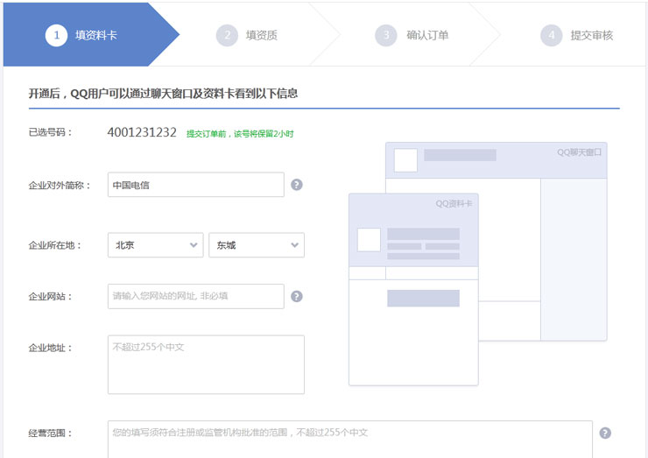The width and height of the screenshot is (648, 458).
Task: Click the green note 提交订单前，该号将保留2小时
Action: point(240,133)
